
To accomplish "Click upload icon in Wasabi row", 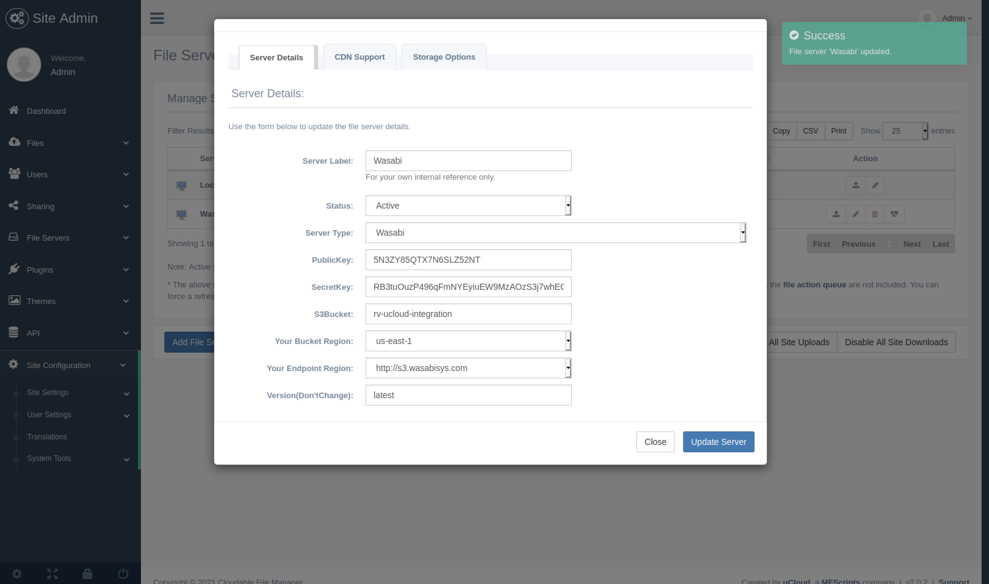I will (x=836, y=214).
